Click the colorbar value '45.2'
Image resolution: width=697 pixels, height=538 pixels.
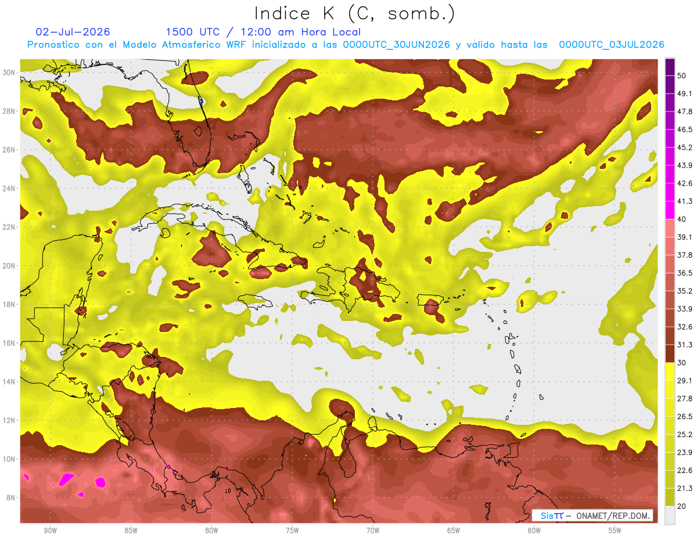[x=684, y=147]
